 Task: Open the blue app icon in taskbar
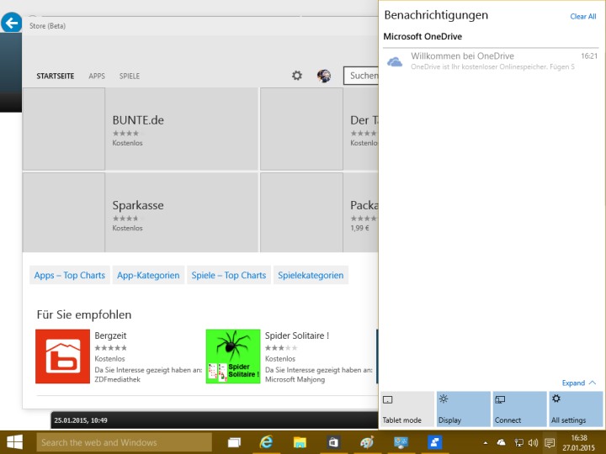point(434,442)
